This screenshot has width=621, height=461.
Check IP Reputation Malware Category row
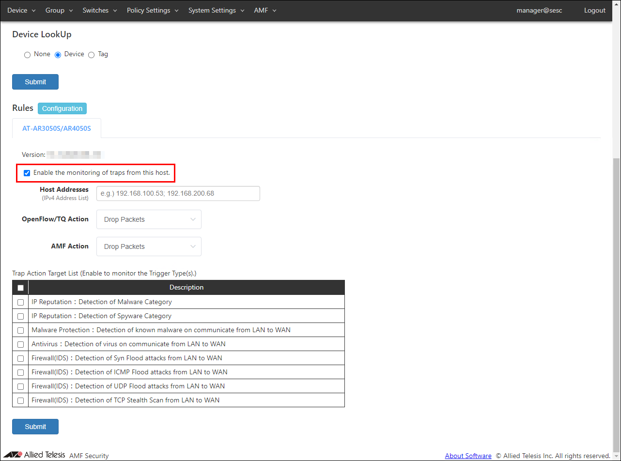(x=20, y=302)
